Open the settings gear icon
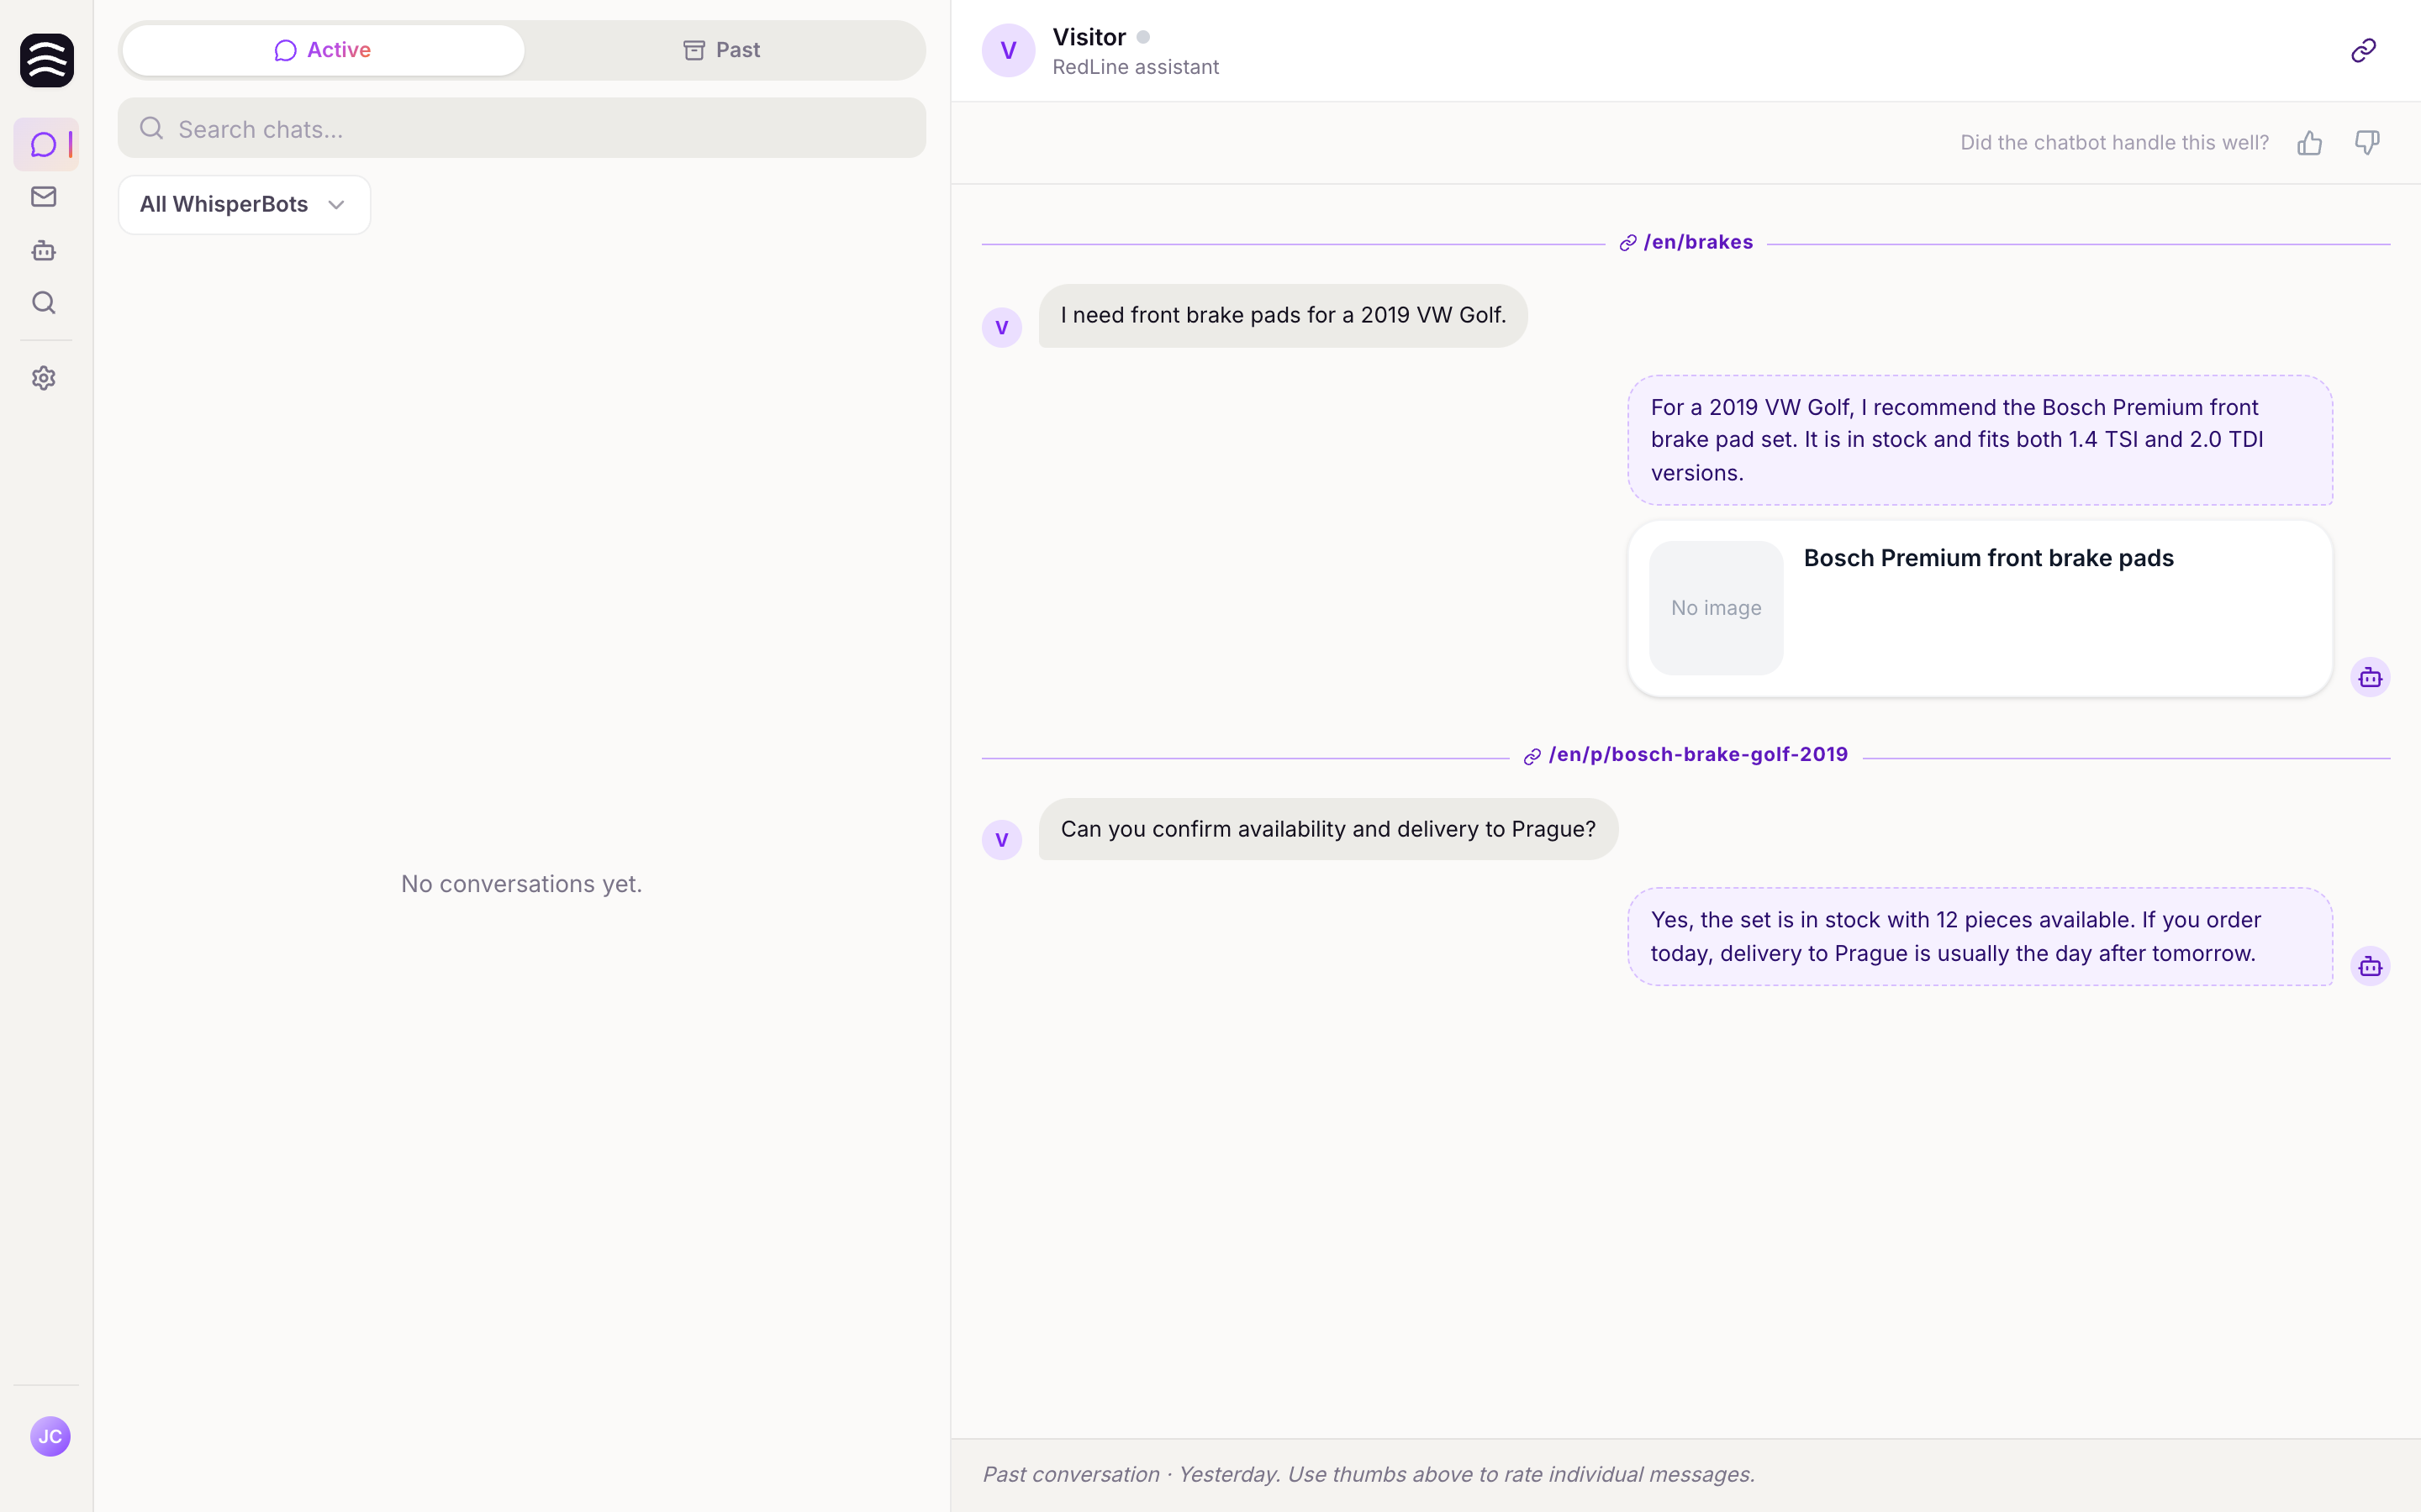Viewport: 2421px width, 1512px height. point(44,378)
